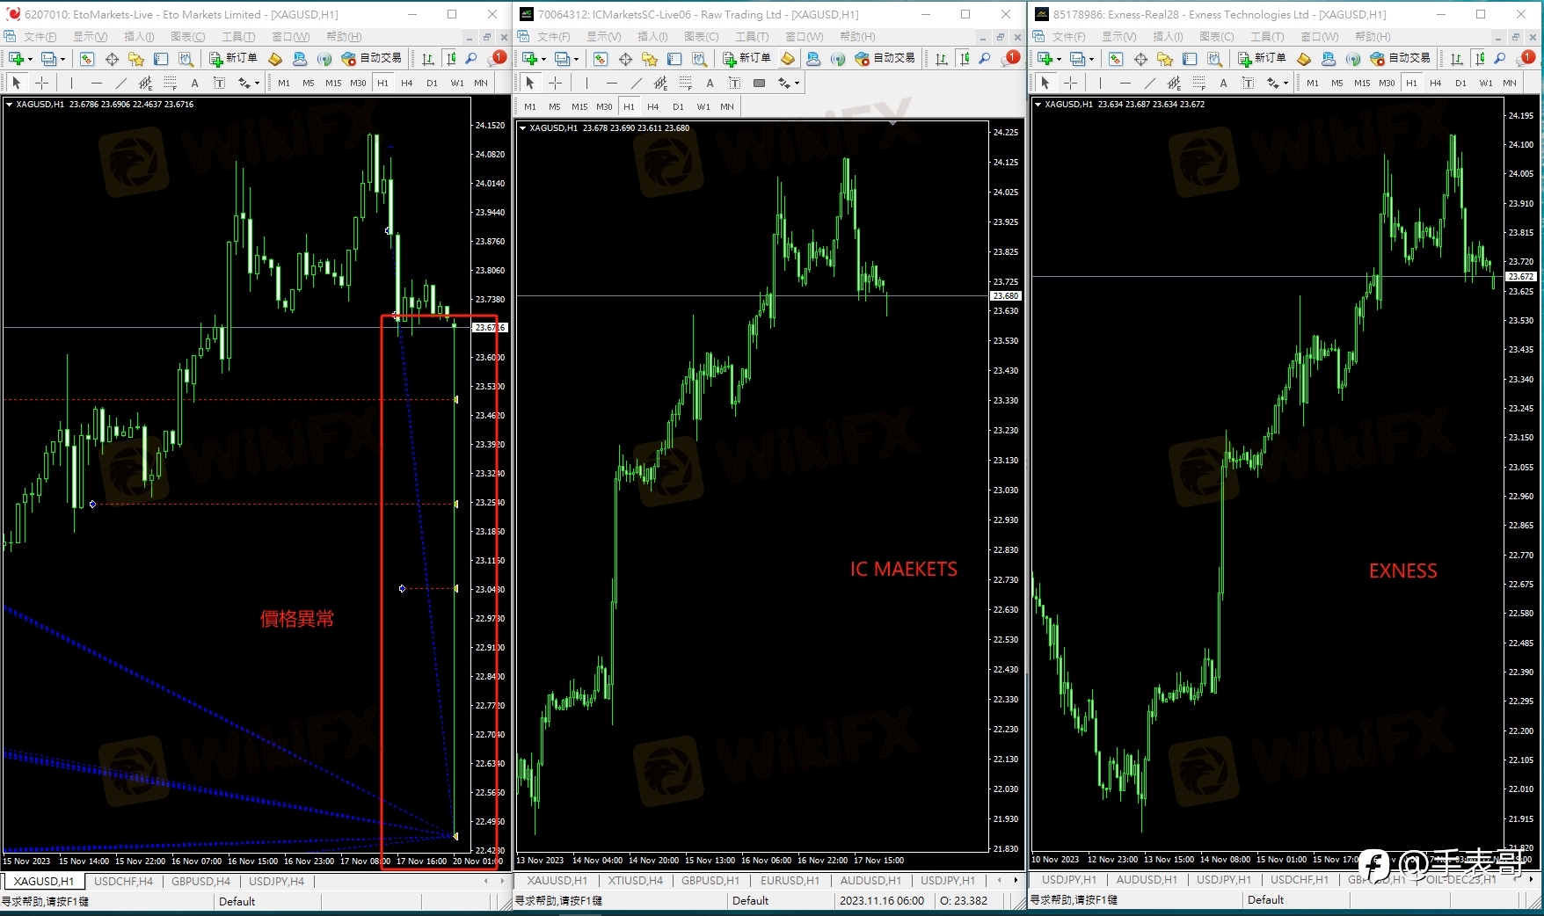Viewport: 1544px width, 916px height.
Task: Open 图表(C) menu in EtoMarkets window
Action: click(187, 36)
